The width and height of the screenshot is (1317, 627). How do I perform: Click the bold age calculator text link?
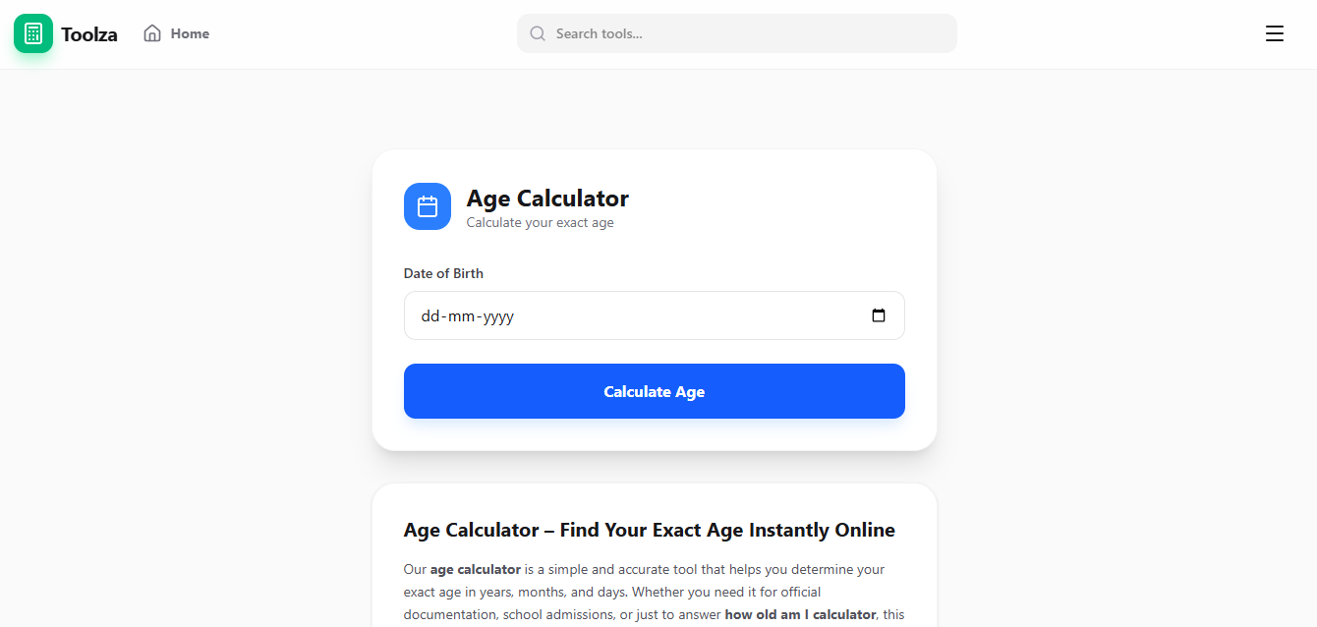coord(476,569)
